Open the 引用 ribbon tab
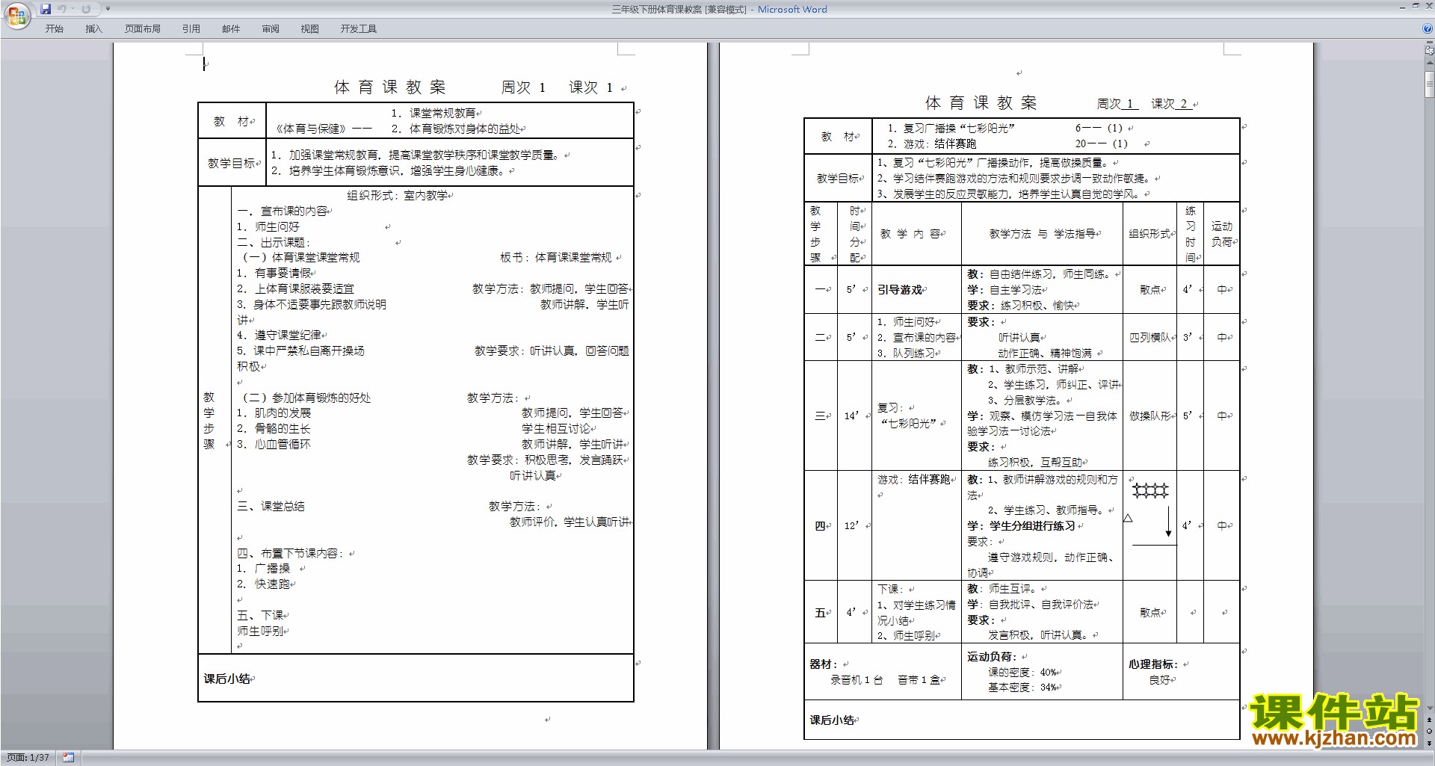 [x=191, y=29]
